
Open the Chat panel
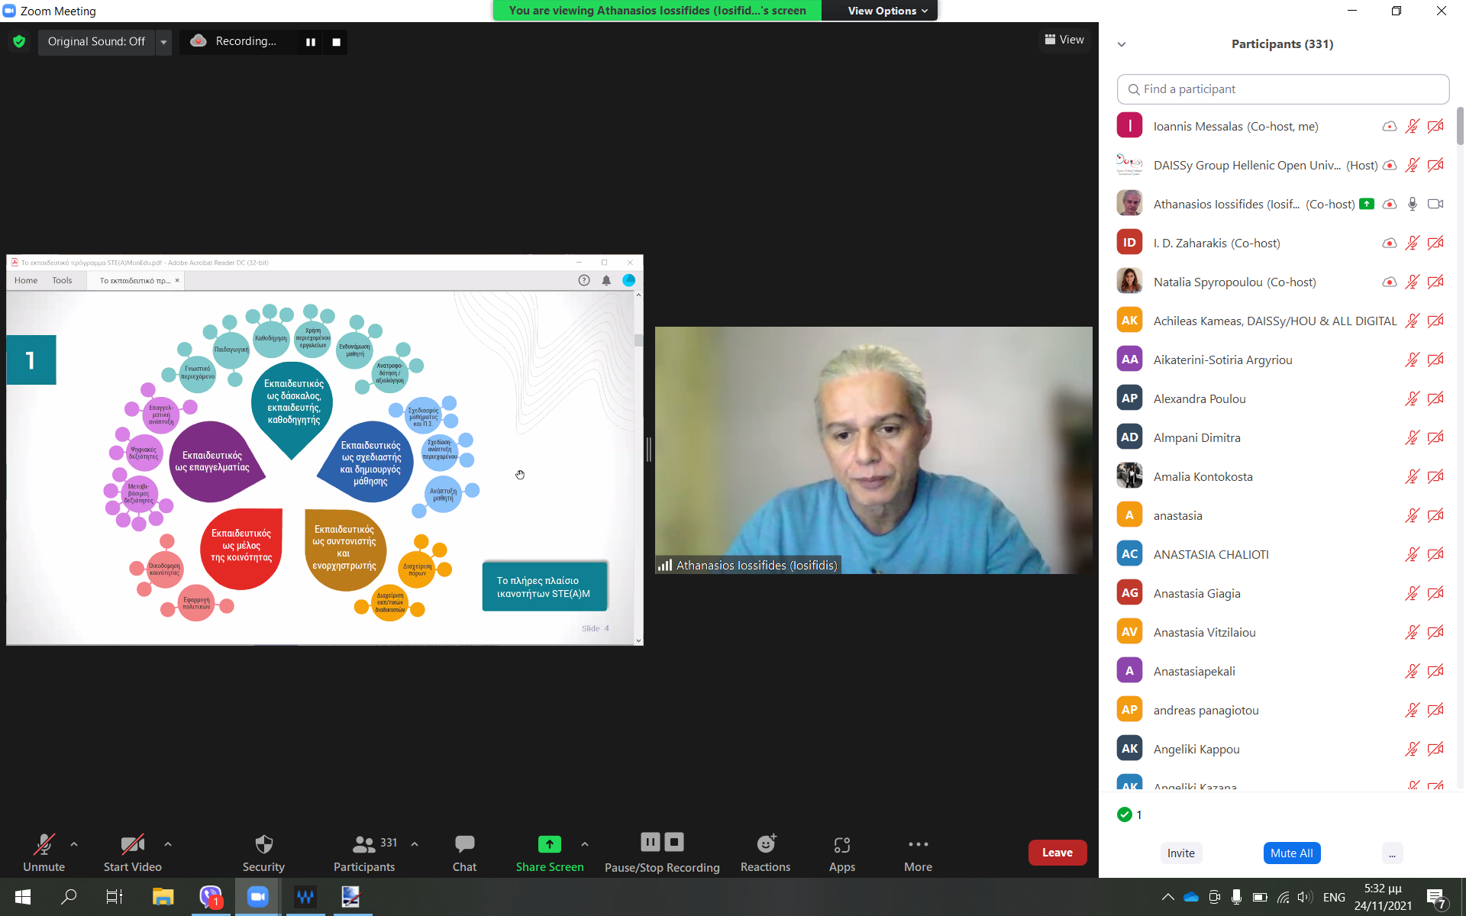tap(463, 844)
